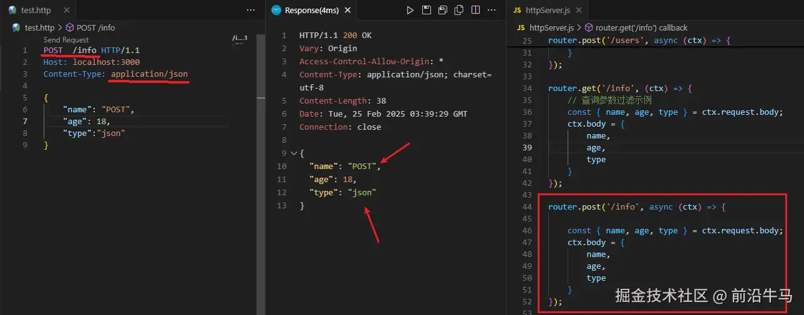Open the httpServer.js breadcrumb dropdown
This screenshot has height=315, width=804.
tap(551, 27)
